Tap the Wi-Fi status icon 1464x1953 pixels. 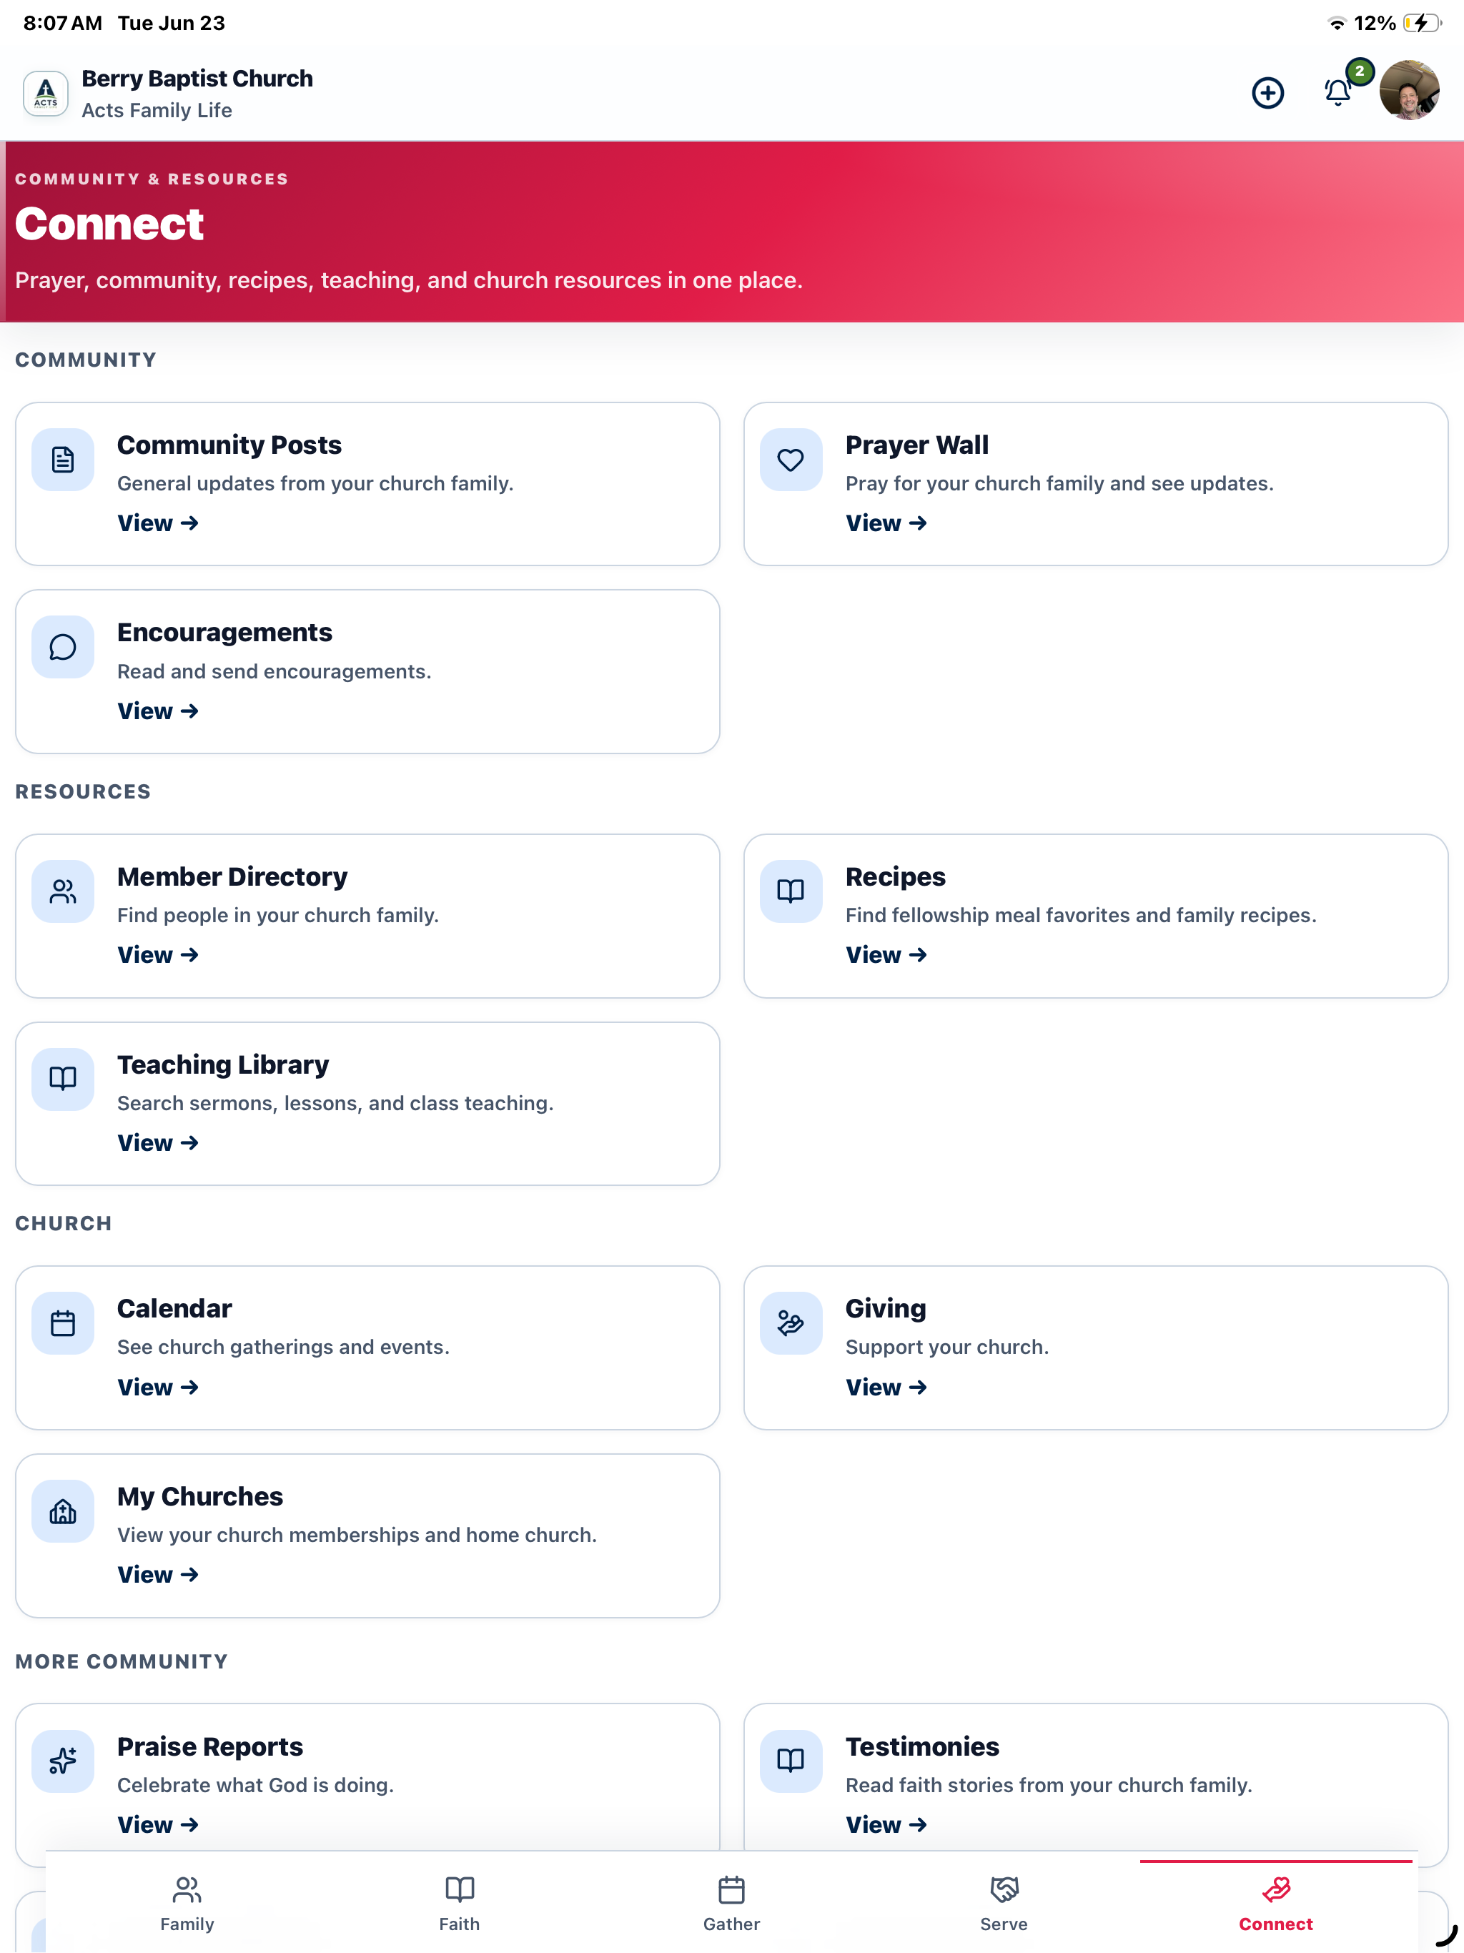tap(1337, 24)
